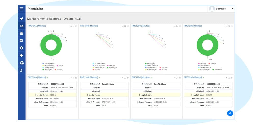Collapse the RMC120C chart panel

174,26
